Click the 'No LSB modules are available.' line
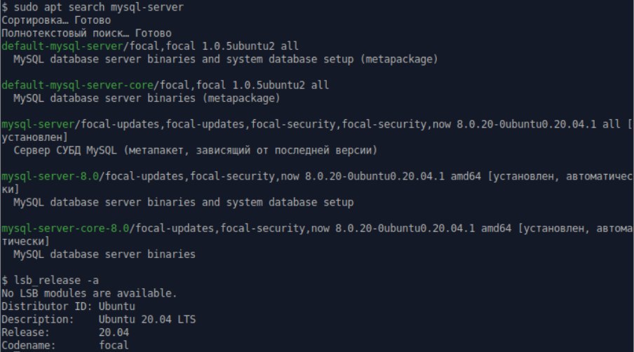 pyautogui.click(x=89, y=293)
